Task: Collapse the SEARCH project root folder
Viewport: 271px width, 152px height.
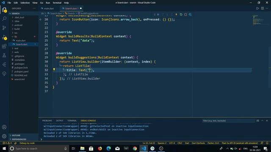Action: pos(23,14)
